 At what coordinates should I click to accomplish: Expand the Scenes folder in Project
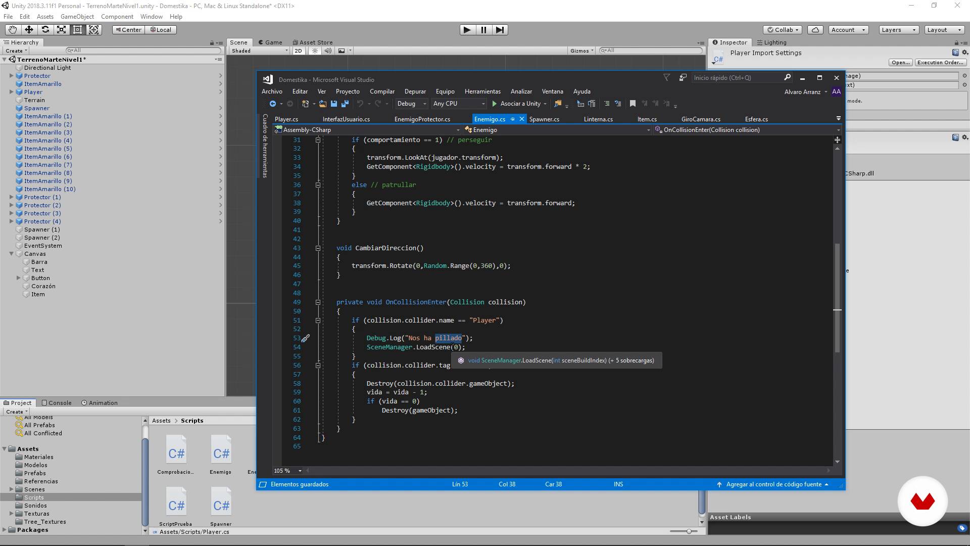click(11, 489)
